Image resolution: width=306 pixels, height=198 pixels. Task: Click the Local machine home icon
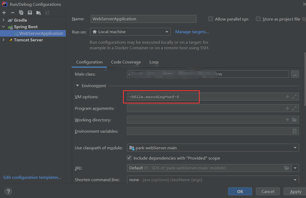[95, 32]
